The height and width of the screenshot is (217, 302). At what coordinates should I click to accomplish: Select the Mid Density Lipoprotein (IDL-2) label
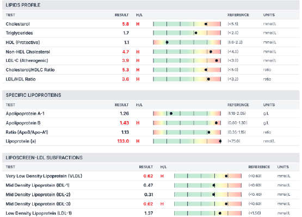(38, 195)
